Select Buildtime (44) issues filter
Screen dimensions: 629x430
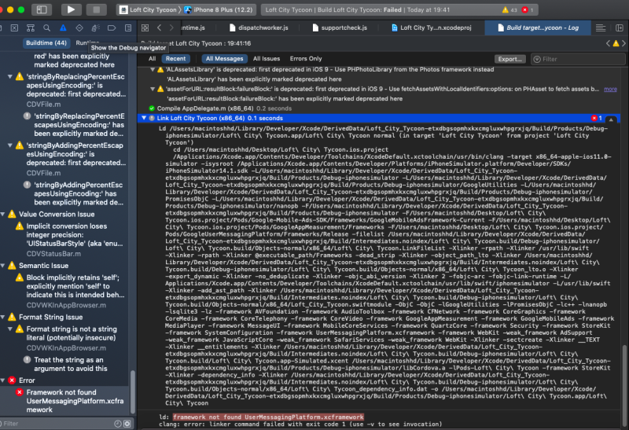(x=46, y=43)
